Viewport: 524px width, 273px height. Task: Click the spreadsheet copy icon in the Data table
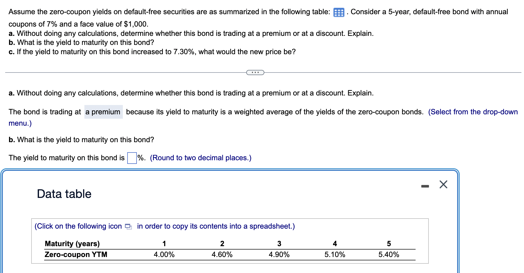(x=128, y=226)
